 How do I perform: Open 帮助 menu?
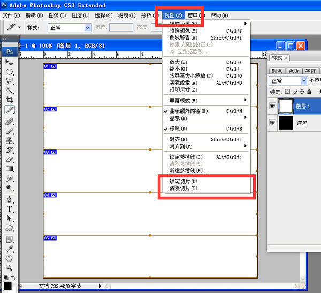(219, 16)
